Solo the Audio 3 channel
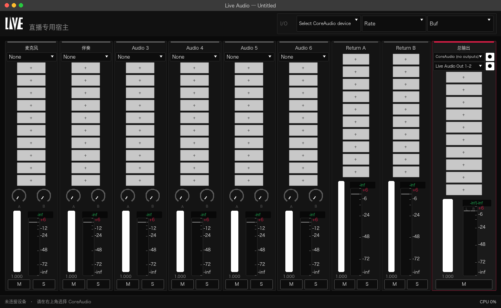 (x=153, y=284)
